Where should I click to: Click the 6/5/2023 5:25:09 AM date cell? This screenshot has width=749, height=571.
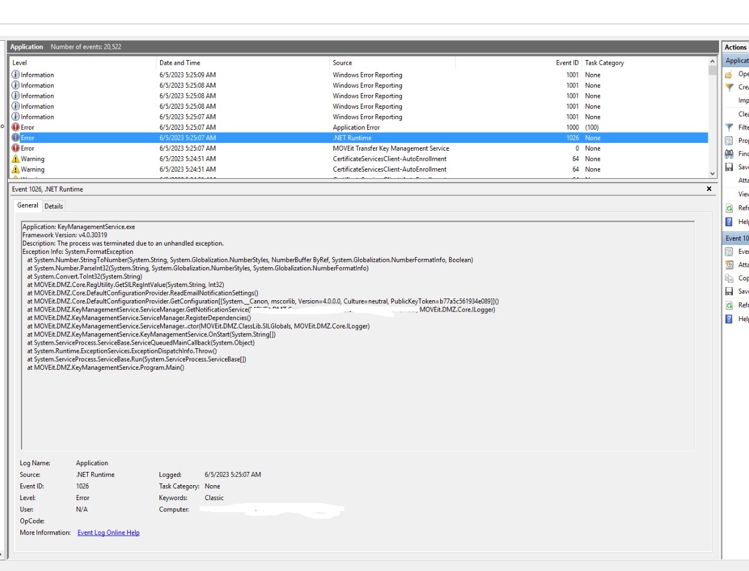coord(188,74)
